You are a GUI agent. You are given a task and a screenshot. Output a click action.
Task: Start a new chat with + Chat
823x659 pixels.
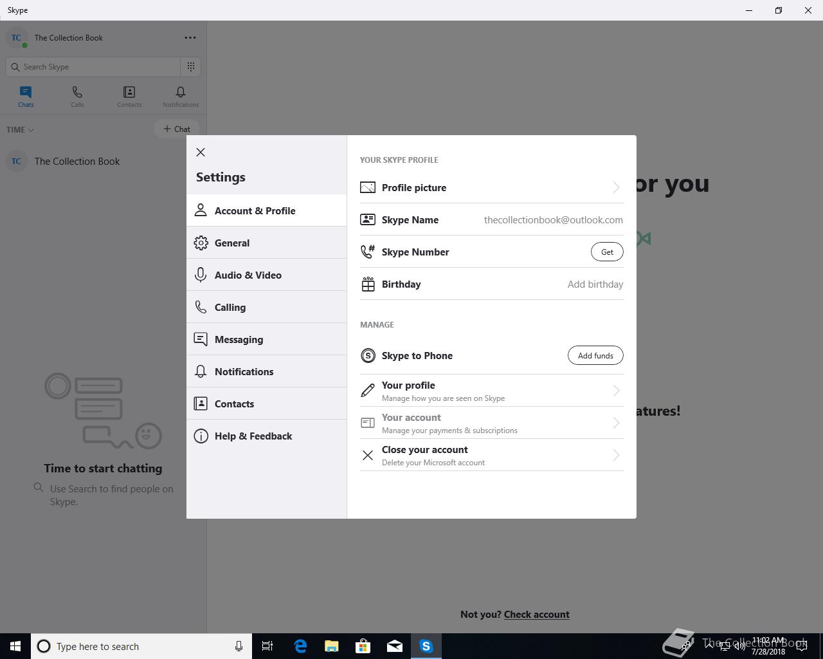tap(177, 129)
